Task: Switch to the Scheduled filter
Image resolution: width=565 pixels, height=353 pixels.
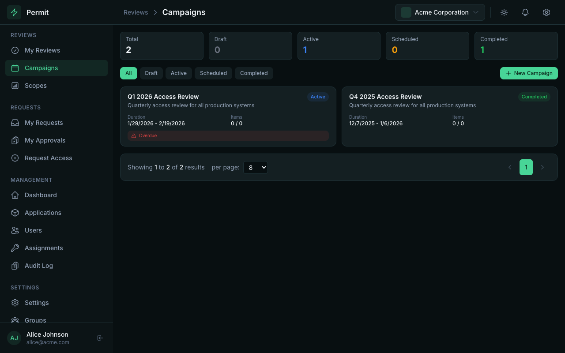Action: coord(213,73)
